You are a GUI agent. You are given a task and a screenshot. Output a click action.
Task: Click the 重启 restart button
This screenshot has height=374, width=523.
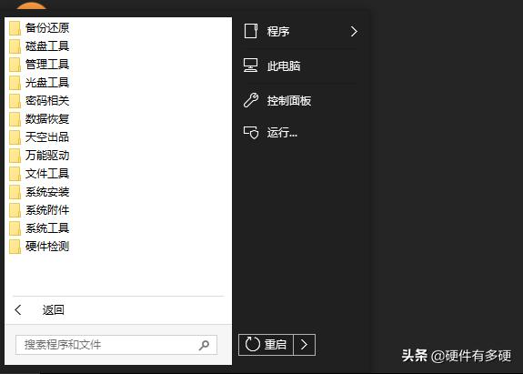click(x=266, y=345)
